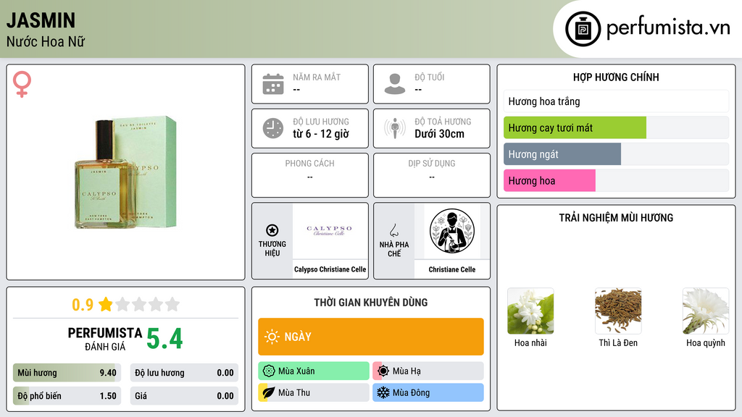Click the pink female gender symbol icon
742x417 pixels.
(22, 84)
